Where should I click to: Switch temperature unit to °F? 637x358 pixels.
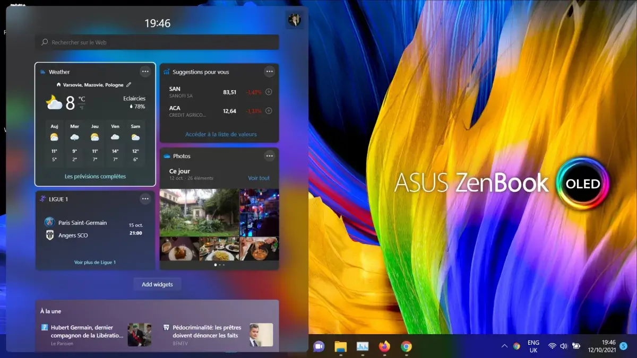[82, 107]
